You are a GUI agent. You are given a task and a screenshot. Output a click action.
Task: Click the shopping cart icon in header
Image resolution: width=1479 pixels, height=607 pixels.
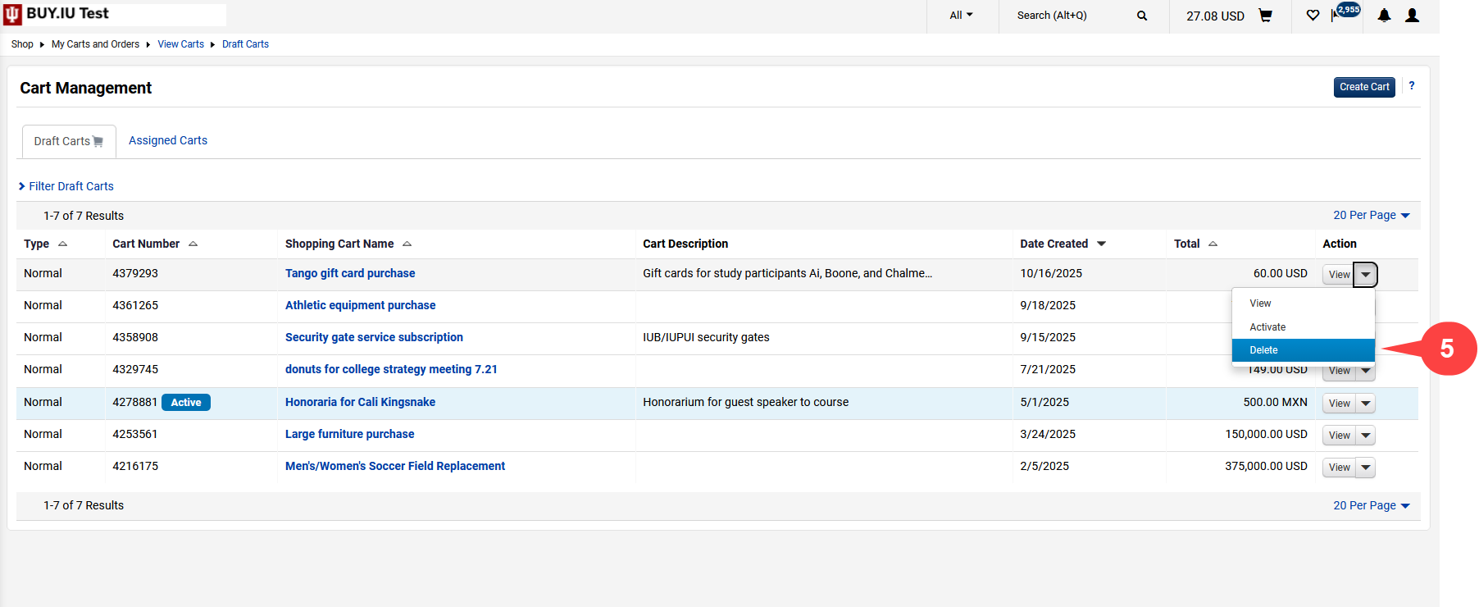pyautogui.click(x=1265, y=16)
